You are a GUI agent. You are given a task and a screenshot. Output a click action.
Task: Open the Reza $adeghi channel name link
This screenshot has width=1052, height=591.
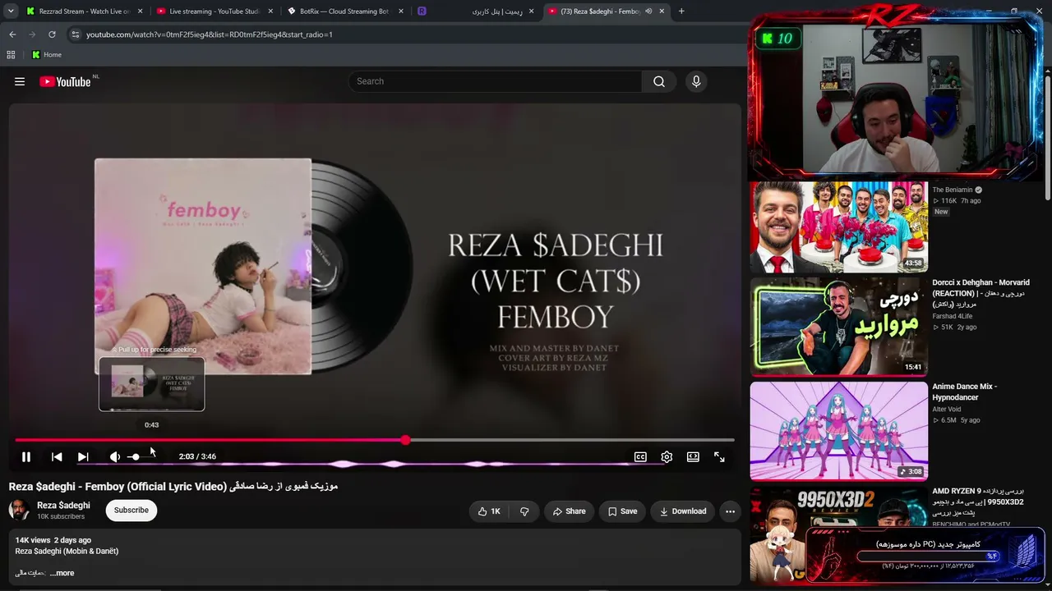(x=63, y=505)
